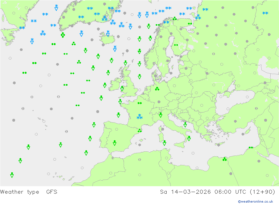Click the green double-dot rain symbol on the Levant coast
The width and height of the screenshot is (279, 204).
(251, 148)
